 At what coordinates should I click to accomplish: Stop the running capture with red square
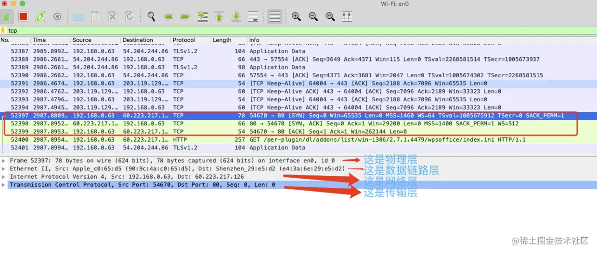pyautogui.click(x=23, y=17)
